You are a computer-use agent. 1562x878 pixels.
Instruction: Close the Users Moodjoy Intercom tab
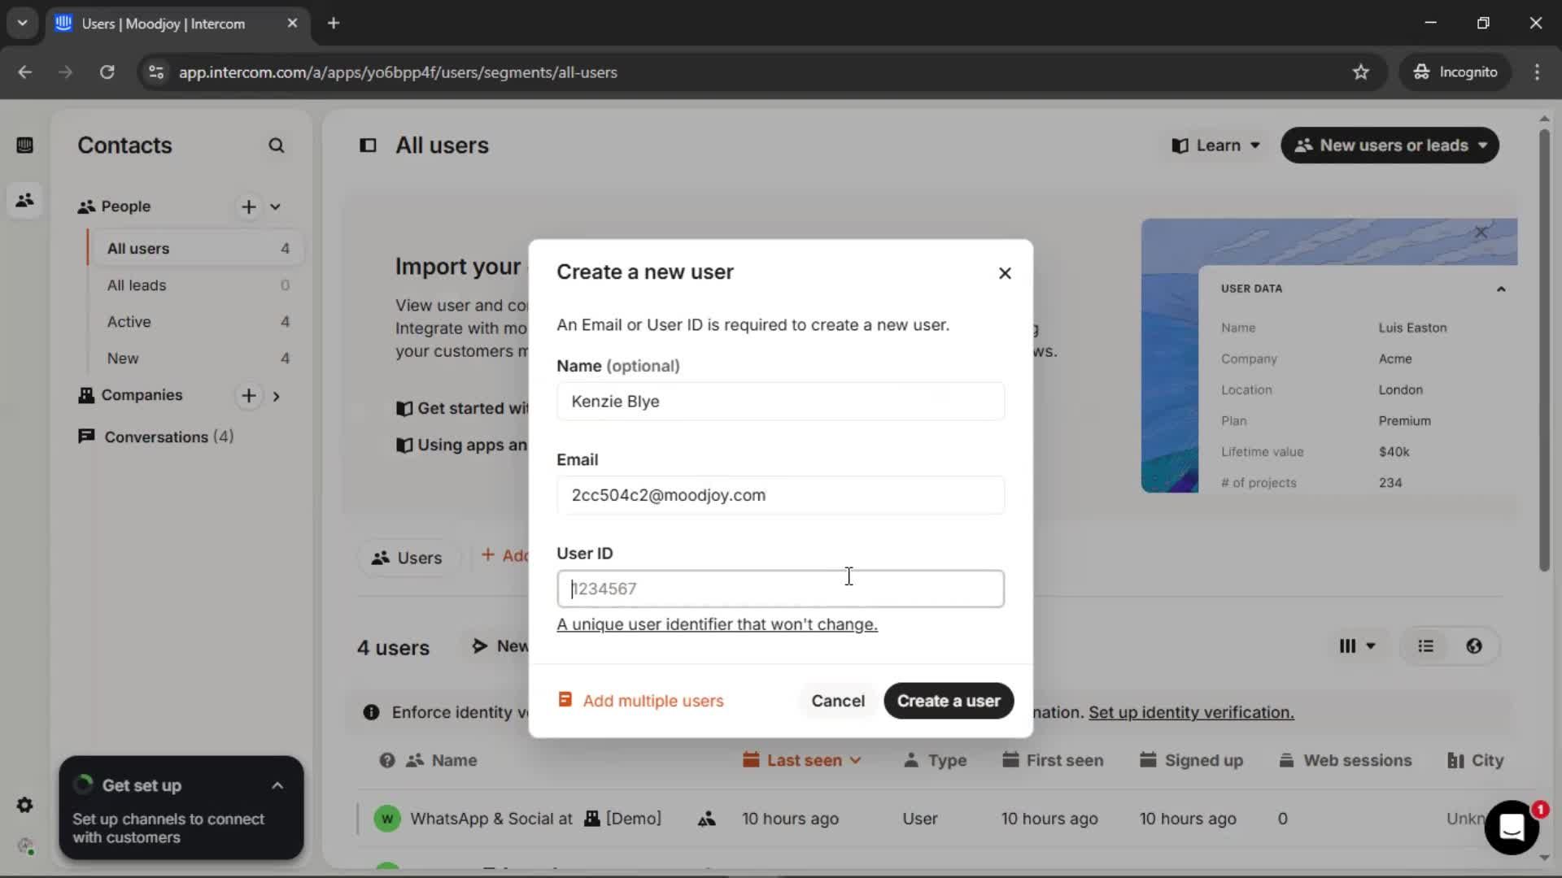click(x=292, y=24)
